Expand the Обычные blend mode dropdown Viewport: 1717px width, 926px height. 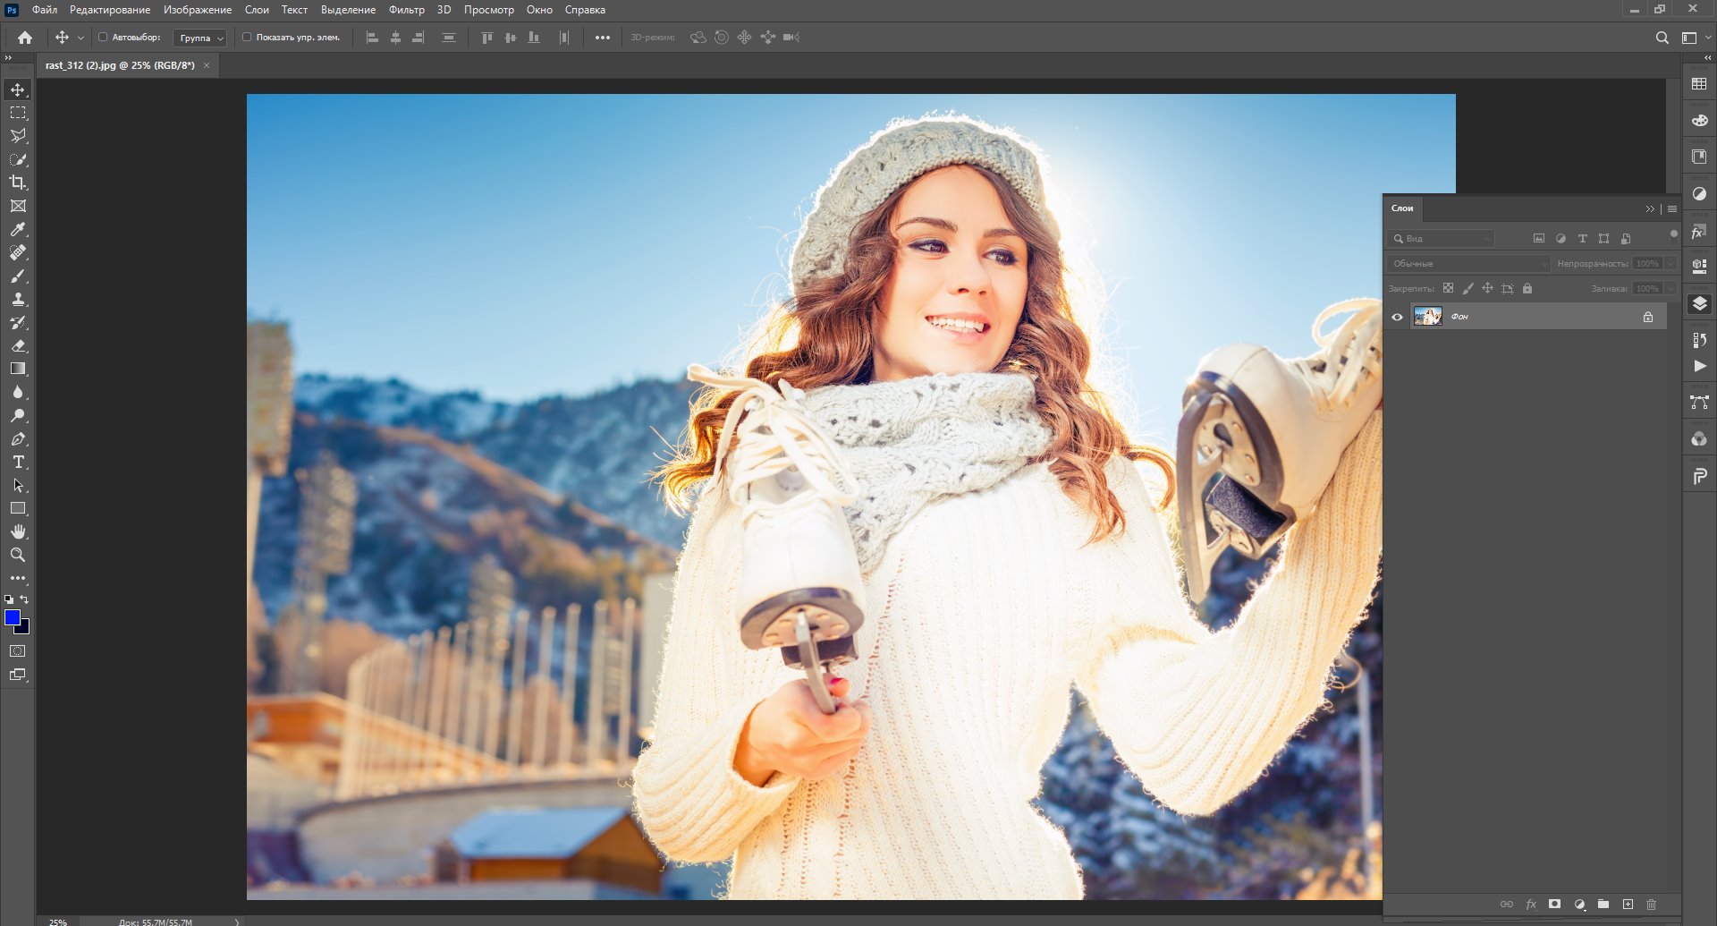(x=1468, y=264)
